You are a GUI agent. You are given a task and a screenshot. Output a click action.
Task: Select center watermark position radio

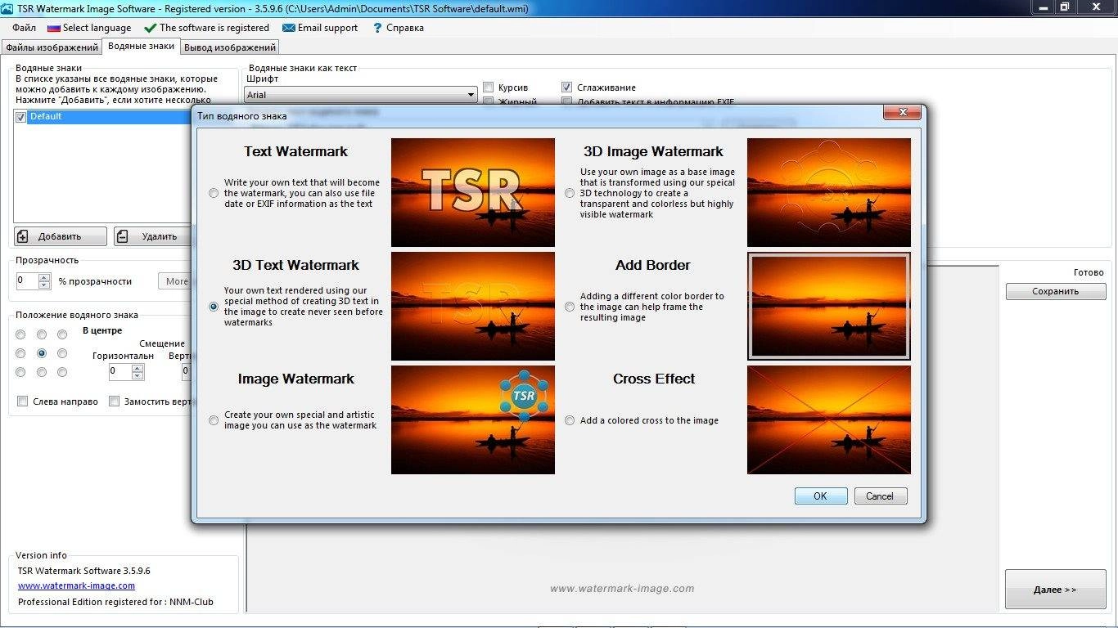pyautogui.click(x=41, y=353)
